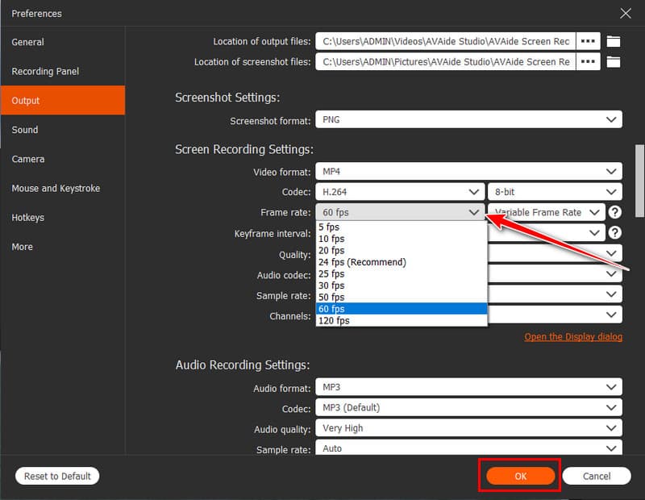The height and width of the screenshot is (500, 645).
Task: Expand the Screenshot format dropdown
Action: (468, 120)
